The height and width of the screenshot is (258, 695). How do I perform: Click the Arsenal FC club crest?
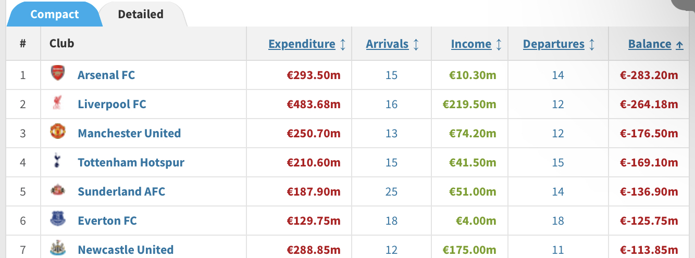[x=58, y=74]
